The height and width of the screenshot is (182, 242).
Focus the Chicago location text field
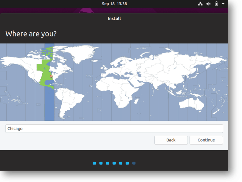(114, 129)
